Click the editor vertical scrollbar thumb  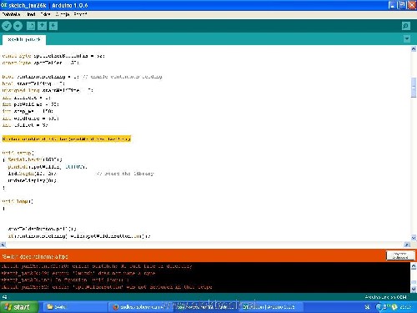(414, 88)
